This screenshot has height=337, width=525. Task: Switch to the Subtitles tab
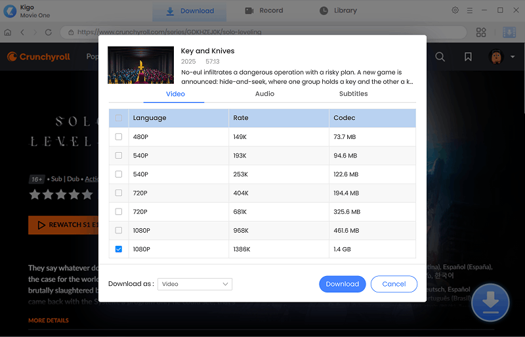click(353, 94)
